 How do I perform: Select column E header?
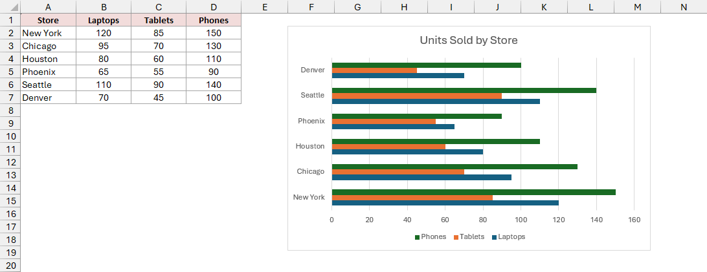pyautogui.click(x=264, y=6)
